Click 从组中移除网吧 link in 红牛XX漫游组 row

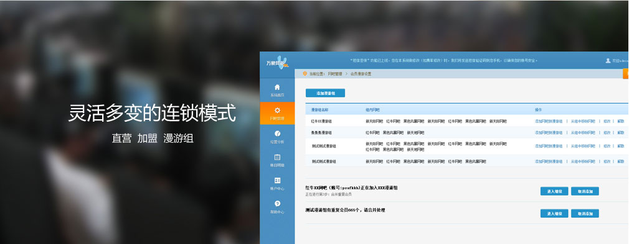click(583, 121)
